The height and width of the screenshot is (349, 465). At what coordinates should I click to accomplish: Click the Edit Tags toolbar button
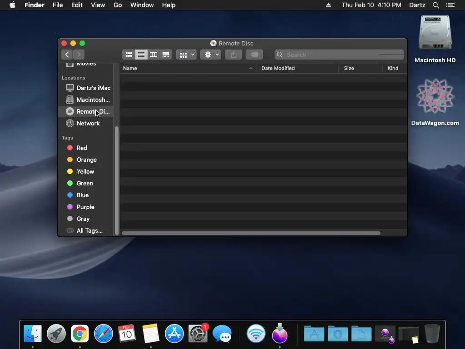tap(254, 55)
